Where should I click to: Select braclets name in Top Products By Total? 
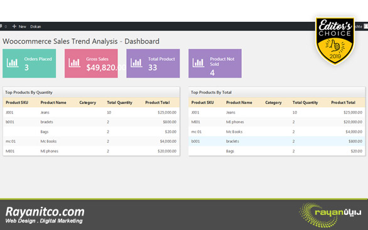tap(232, 142)
